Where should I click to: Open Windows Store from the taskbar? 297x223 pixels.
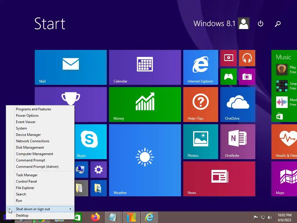78,217
